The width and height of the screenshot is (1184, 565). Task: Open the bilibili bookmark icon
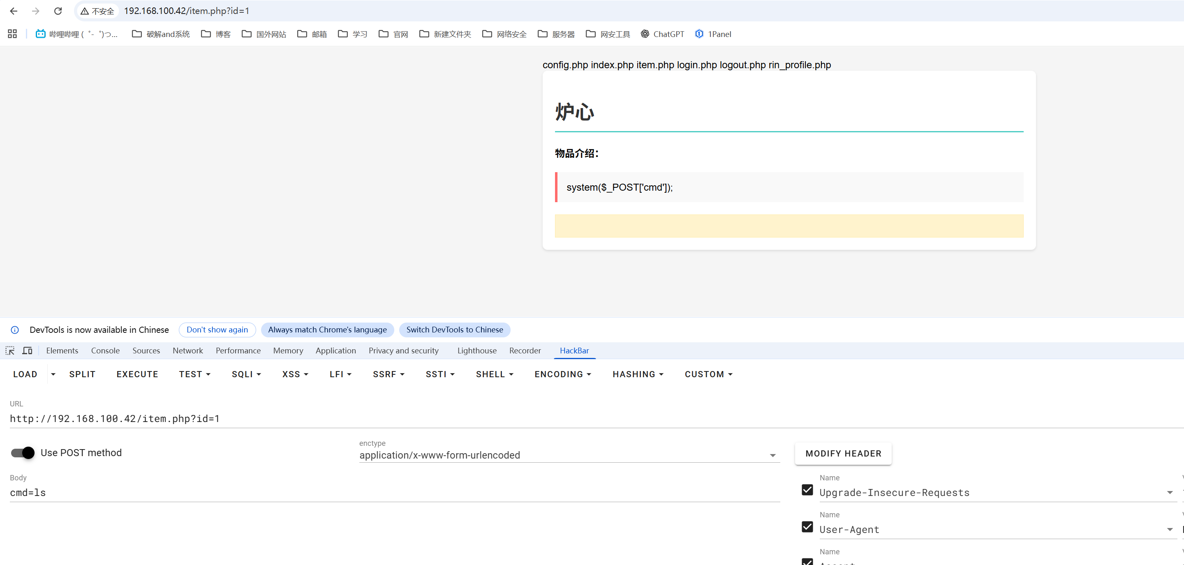pos(40,34)
